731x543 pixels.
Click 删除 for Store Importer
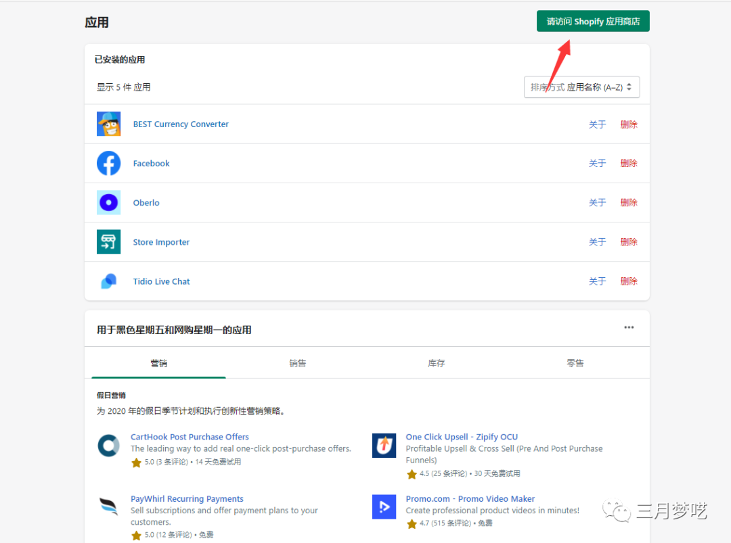pos(629,242)
